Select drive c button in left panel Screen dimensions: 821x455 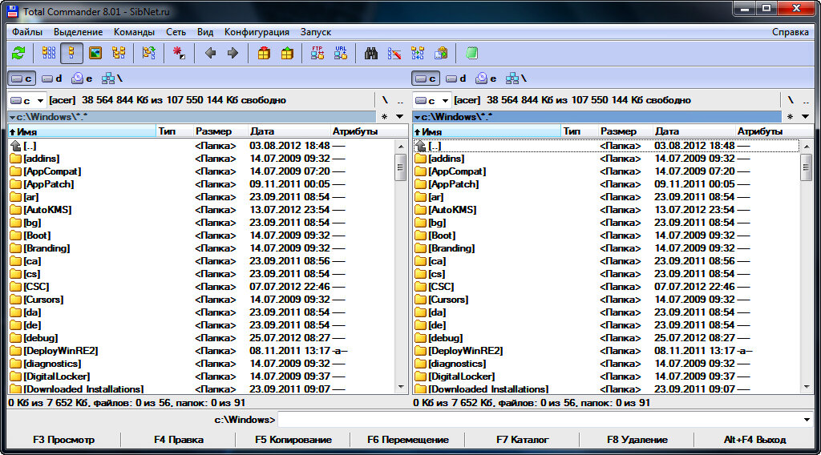point(22,79)
